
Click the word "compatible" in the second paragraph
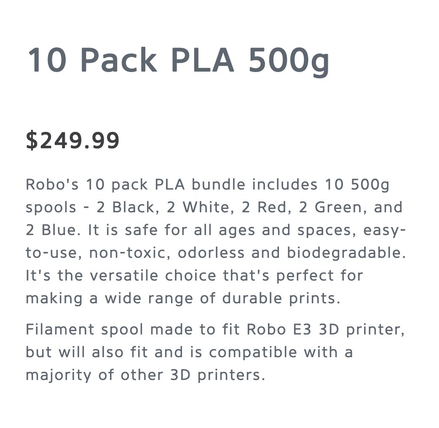point(253,353)
